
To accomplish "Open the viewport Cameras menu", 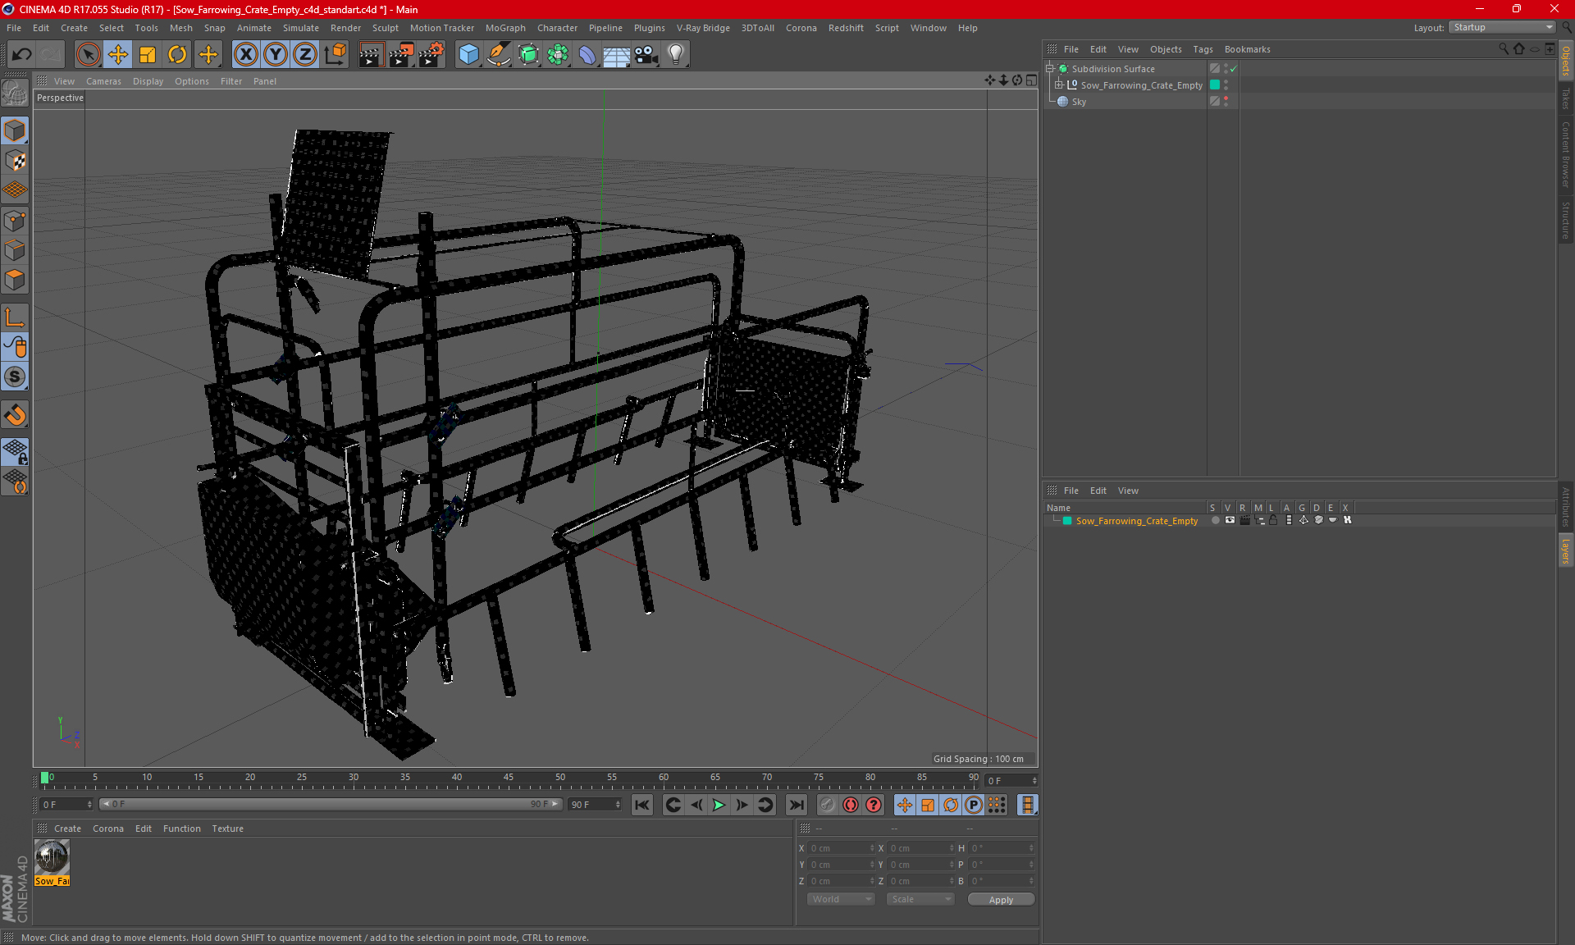I will [x=103, y=81].
